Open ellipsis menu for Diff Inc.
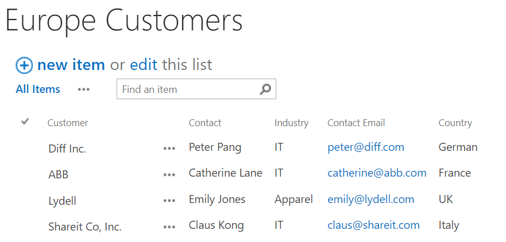This screenshot has width=506, height=242. [x=169, y=149]
